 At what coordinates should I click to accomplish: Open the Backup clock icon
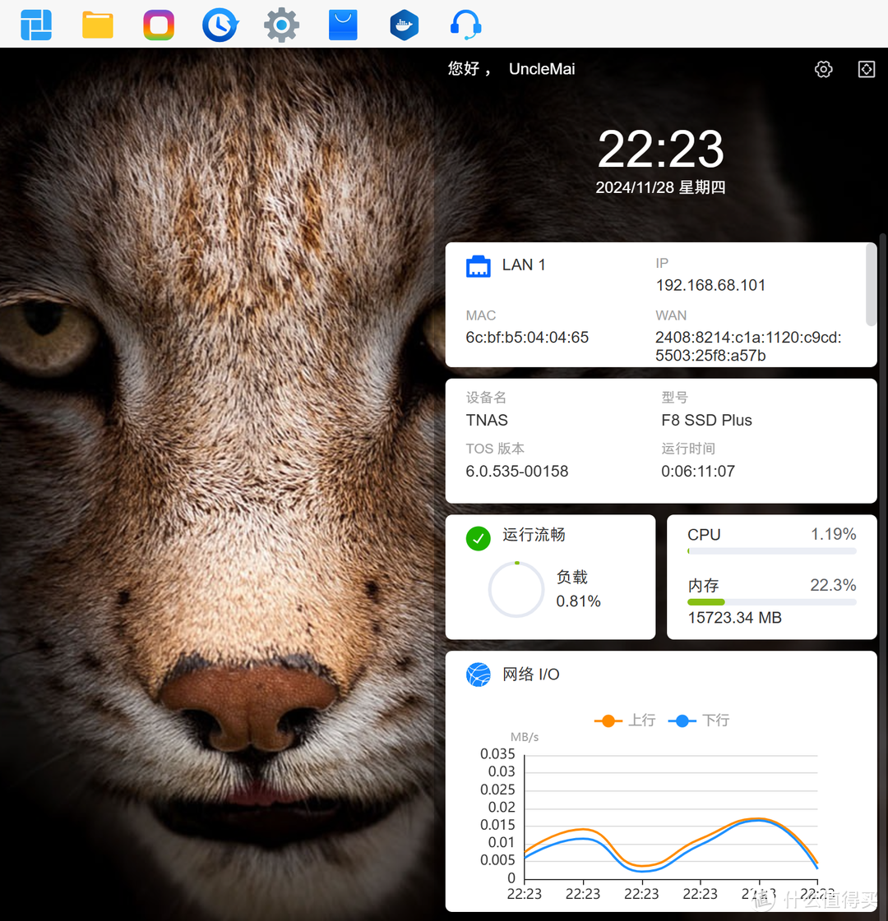tap(220, 25)
